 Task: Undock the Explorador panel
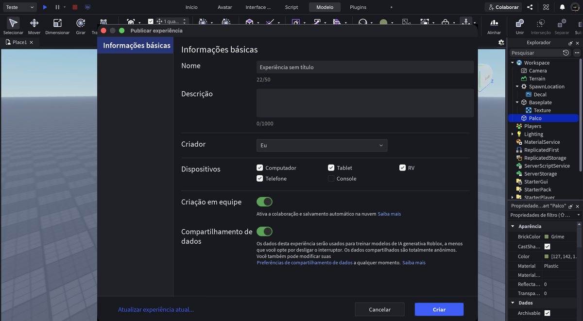(570, 43)
